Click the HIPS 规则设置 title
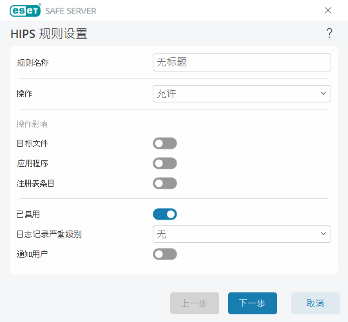This screenshot has height=322, width=348. click(49, 33)
